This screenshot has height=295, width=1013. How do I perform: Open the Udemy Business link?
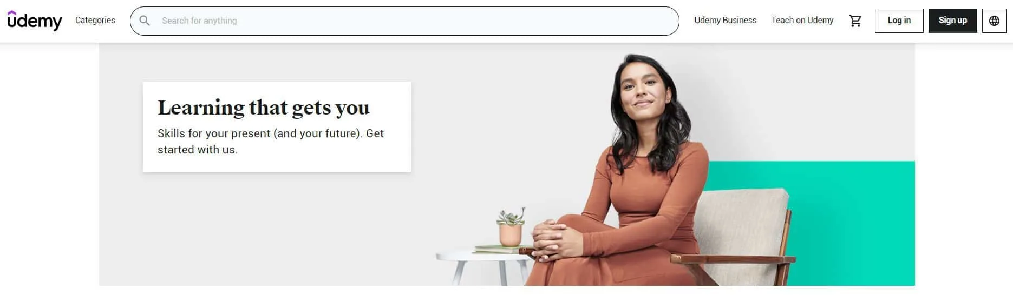pyautogui.click(x=726, y=21)
